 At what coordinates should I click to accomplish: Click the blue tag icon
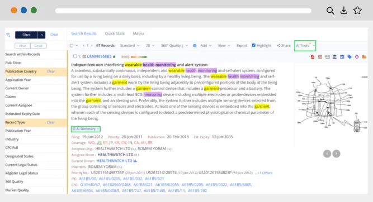point(349,57)
